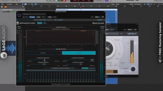
Task: Open the Modern skin dropdown
Action: coord(100,20)
